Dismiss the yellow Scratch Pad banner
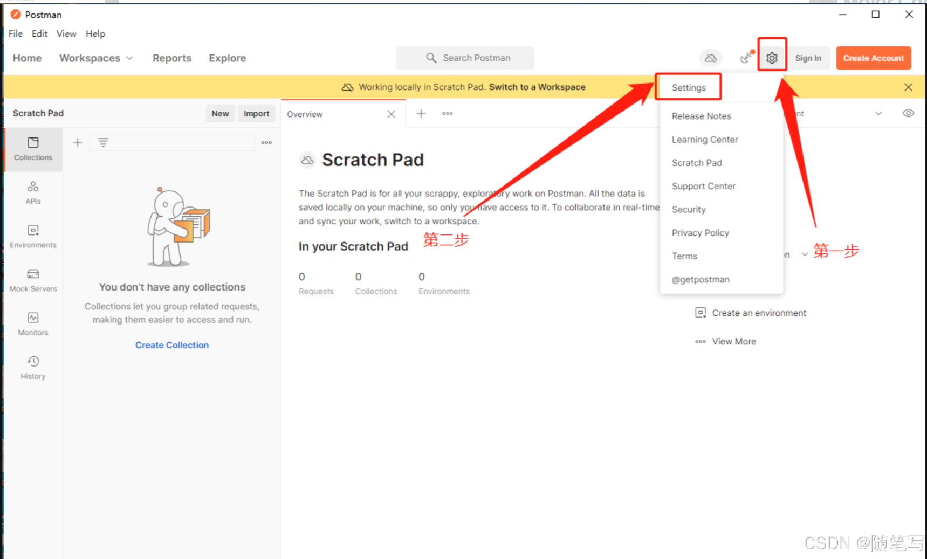This screenshot has height=559, width=927. [x=908, y=87]
